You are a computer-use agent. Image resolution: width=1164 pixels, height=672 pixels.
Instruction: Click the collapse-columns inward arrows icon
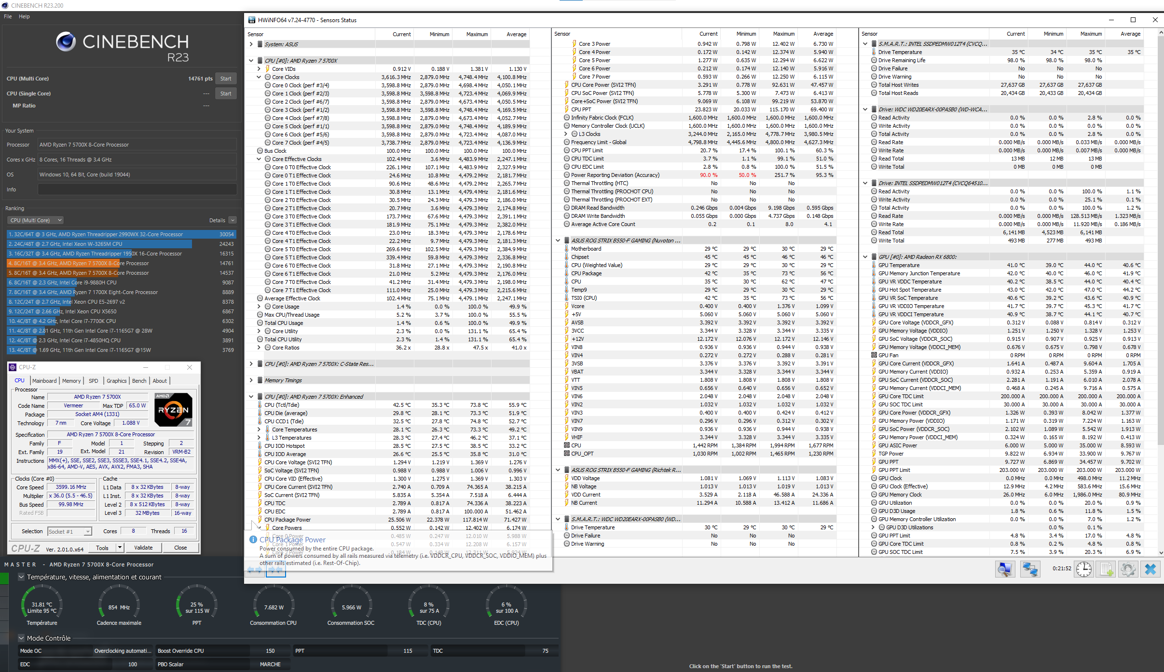point(275,570)
